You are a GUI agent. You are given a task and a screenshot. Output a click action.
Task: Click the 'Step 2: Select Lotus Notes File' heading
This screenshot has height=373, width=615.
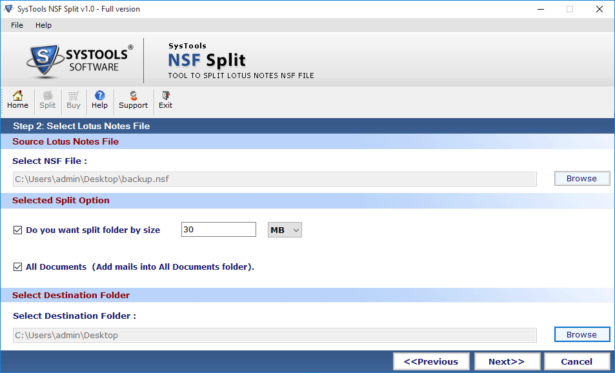(81, 126)
